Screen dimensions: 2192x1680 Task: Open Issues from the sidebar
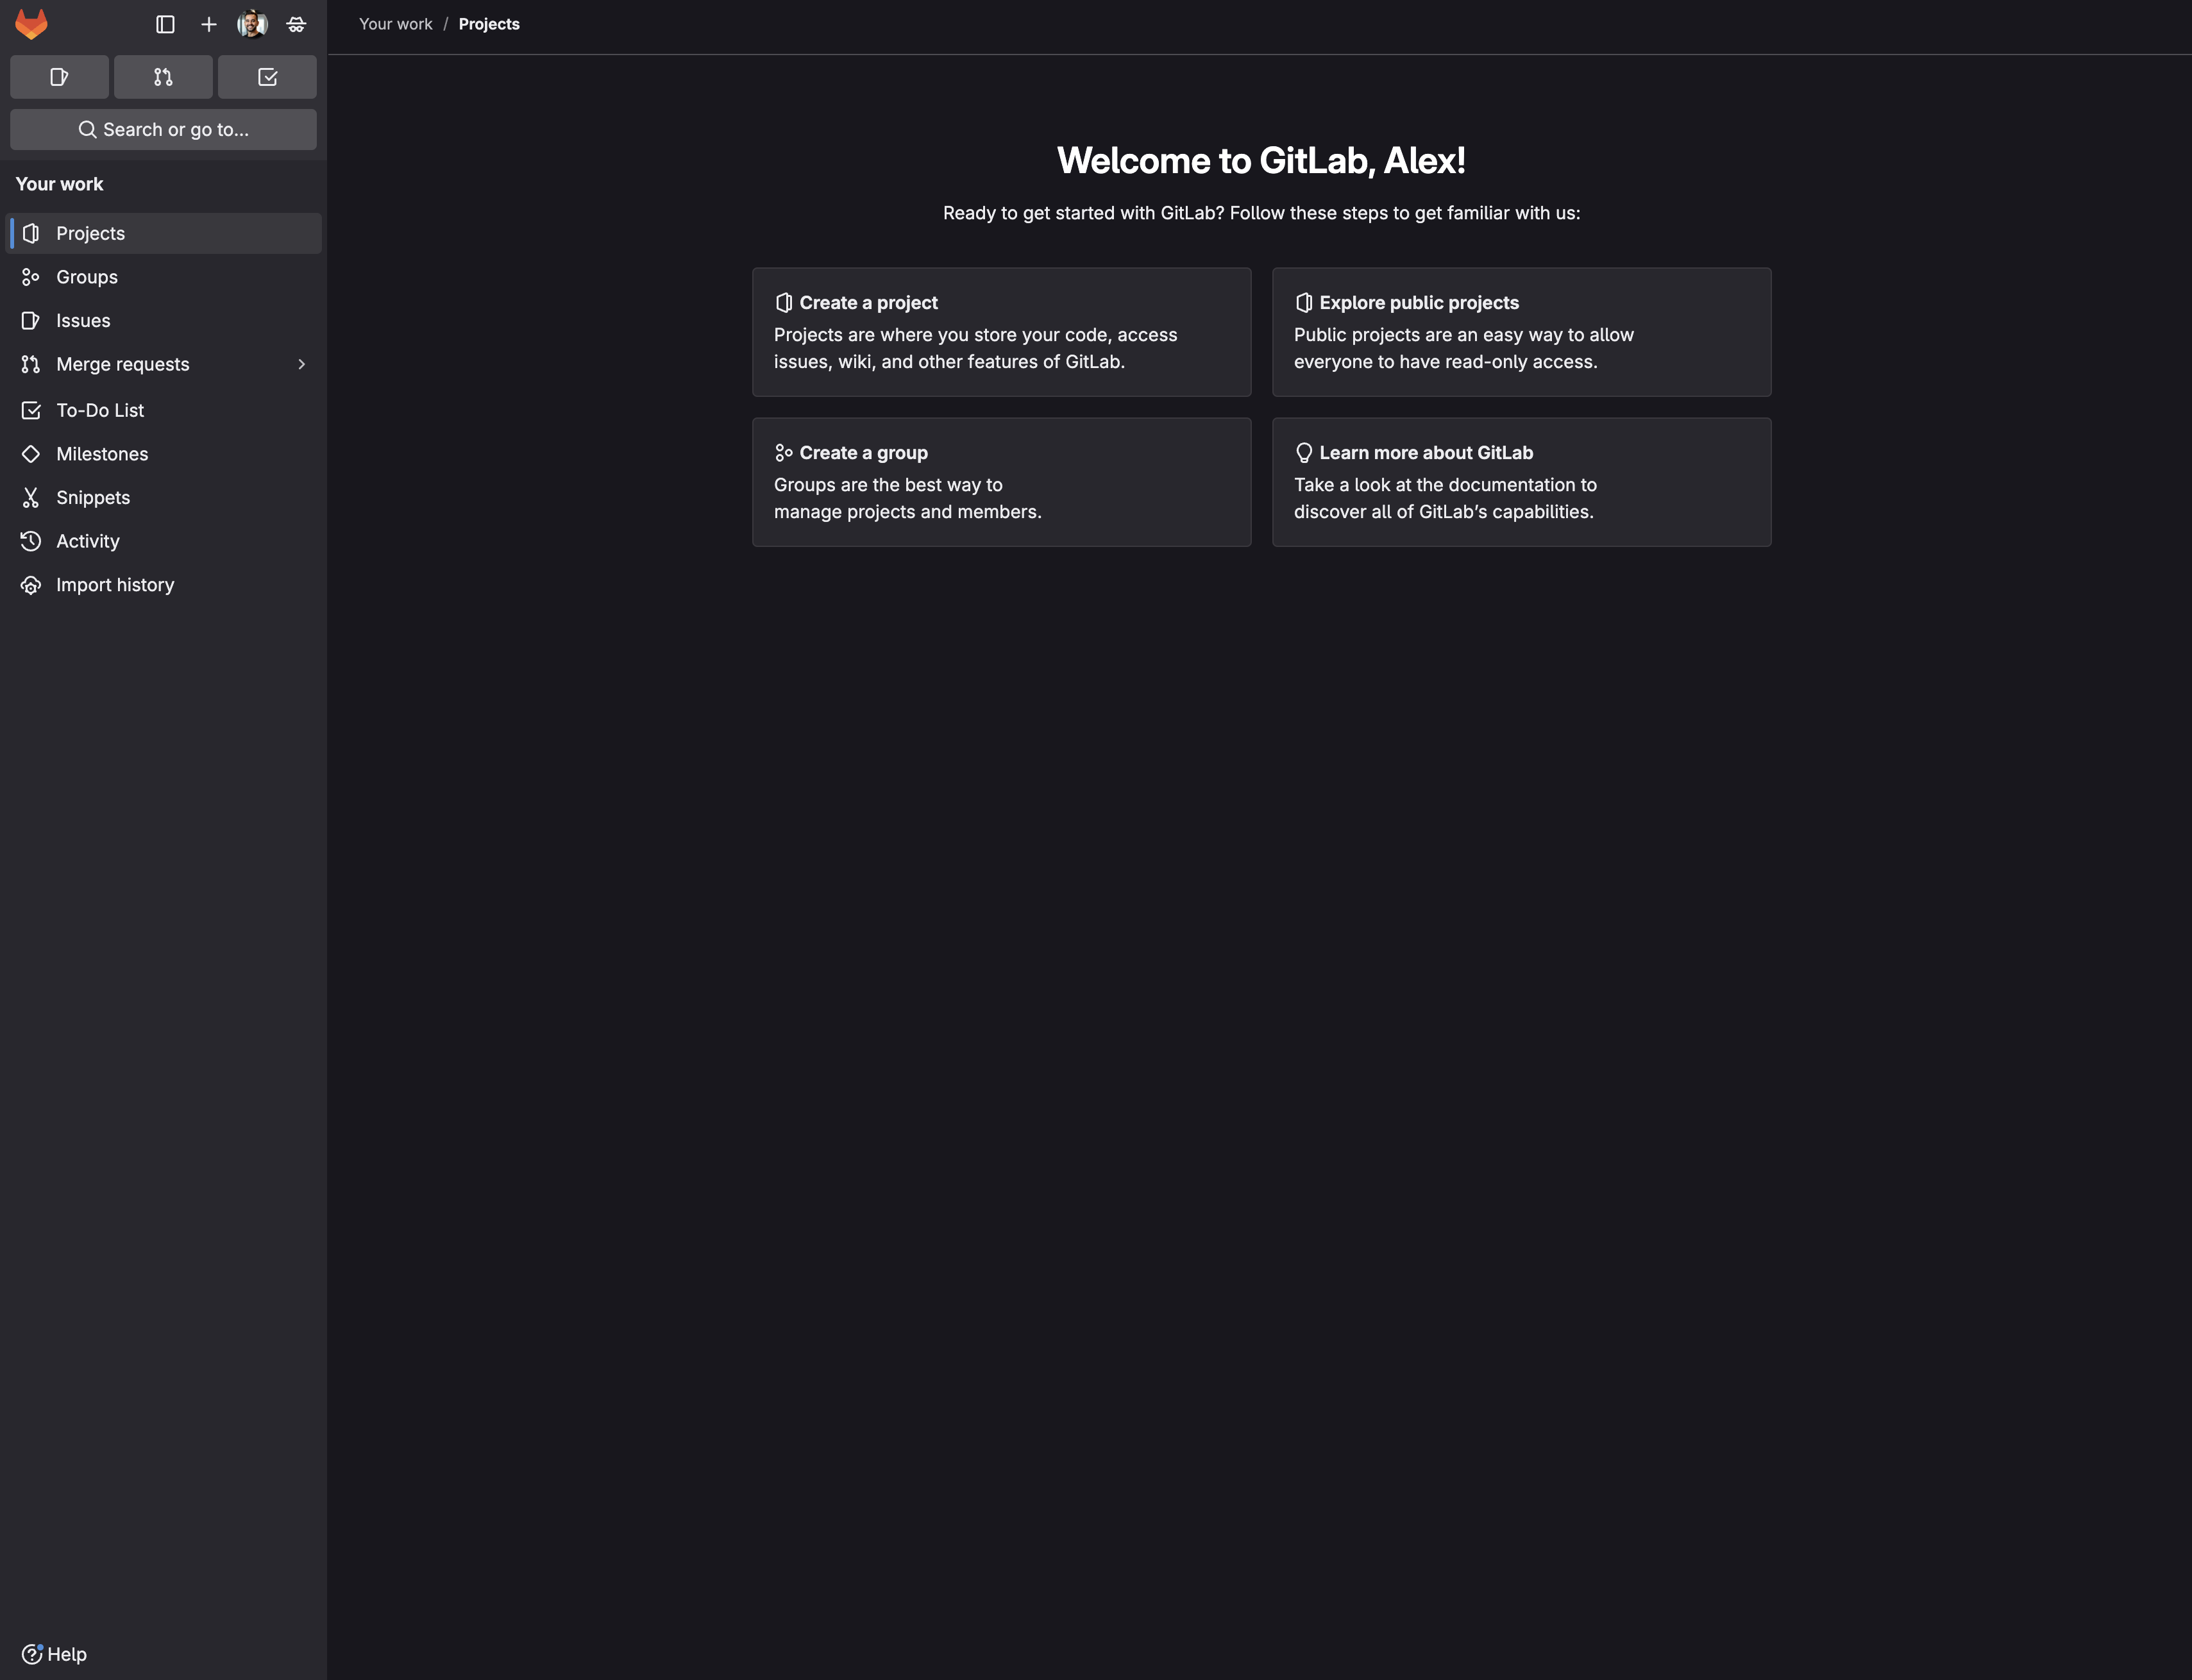click(x=83, y=321)
